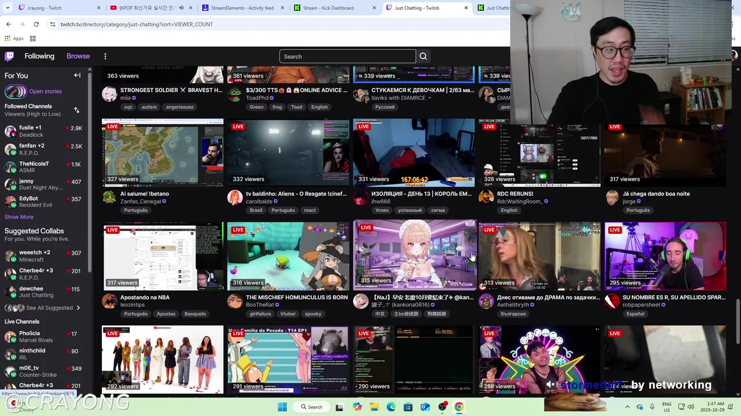This screenshot has width=741, height=416.
Task: Open EdyBot Resident Evil channel in sidebar
Action: point(43,202)
